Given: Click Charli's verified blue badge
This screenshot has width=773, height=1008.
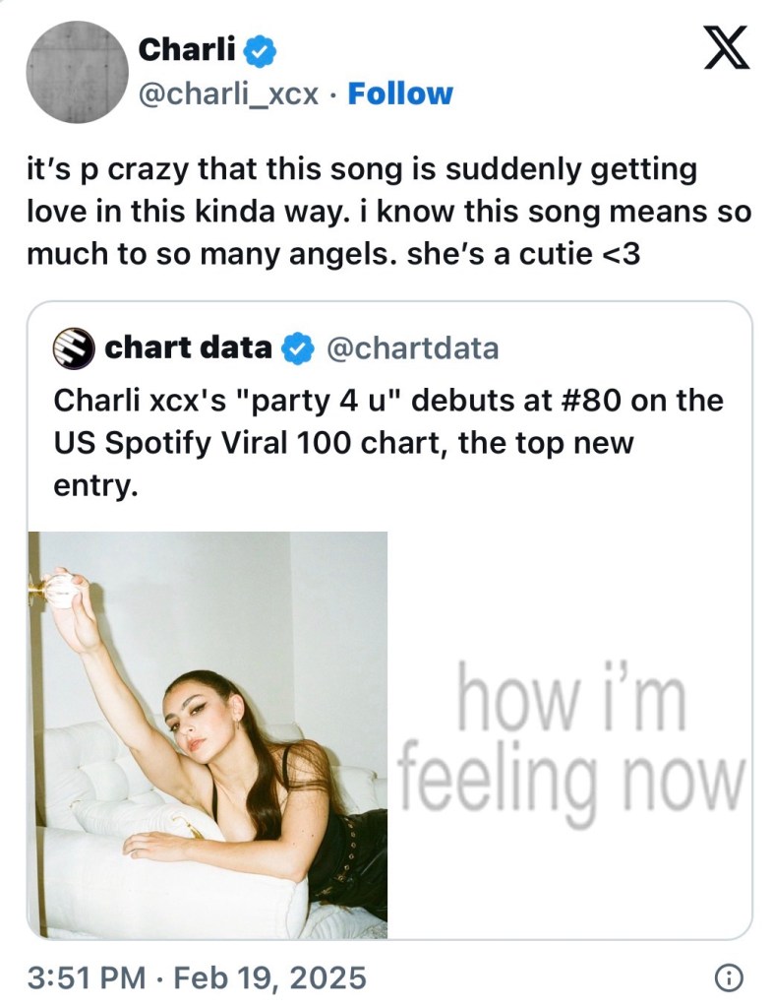Looking at the screenshot, I should 261,51.
